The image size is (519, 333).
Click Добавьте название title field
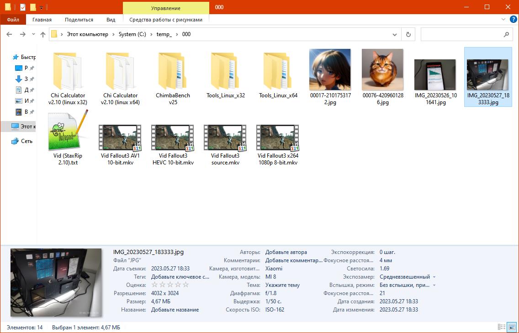coord(175,310)
